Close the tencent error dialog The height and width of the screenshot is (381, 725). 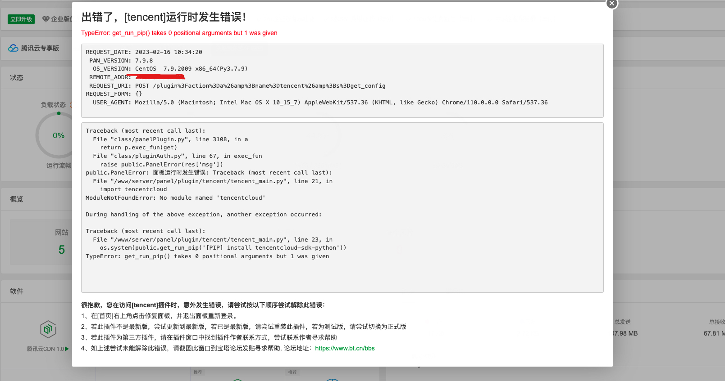pos(611,4)
